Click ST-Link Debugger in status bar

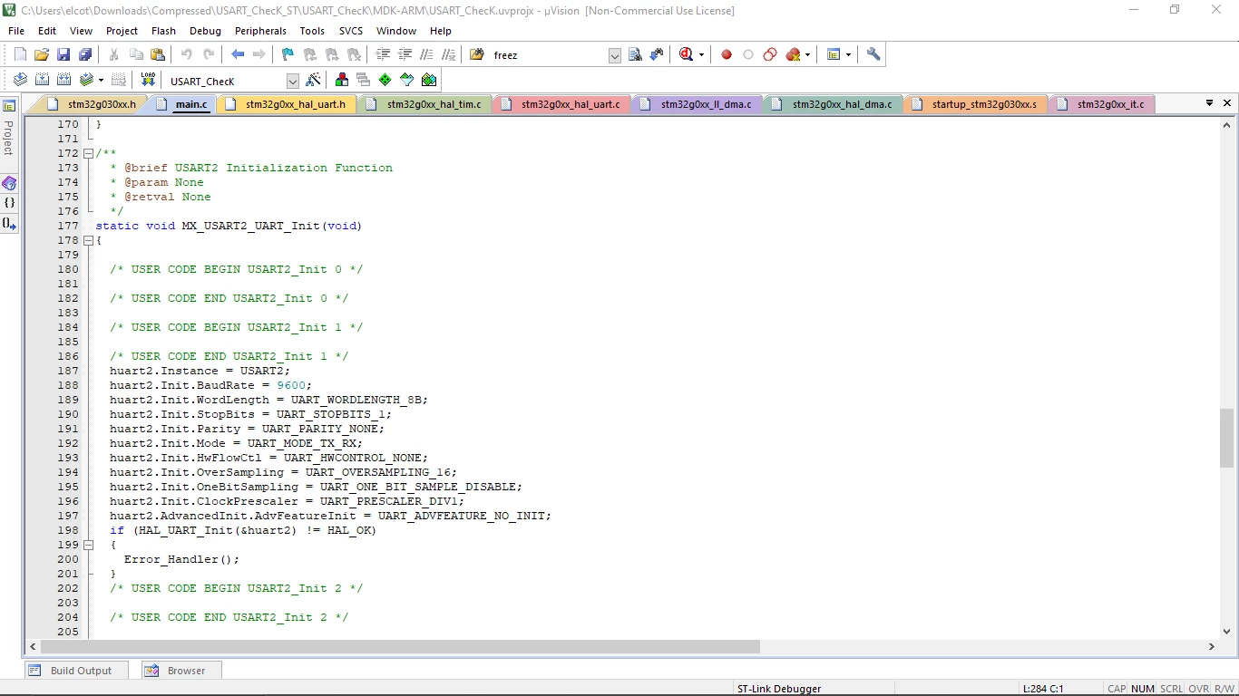[x=778, y=689]
